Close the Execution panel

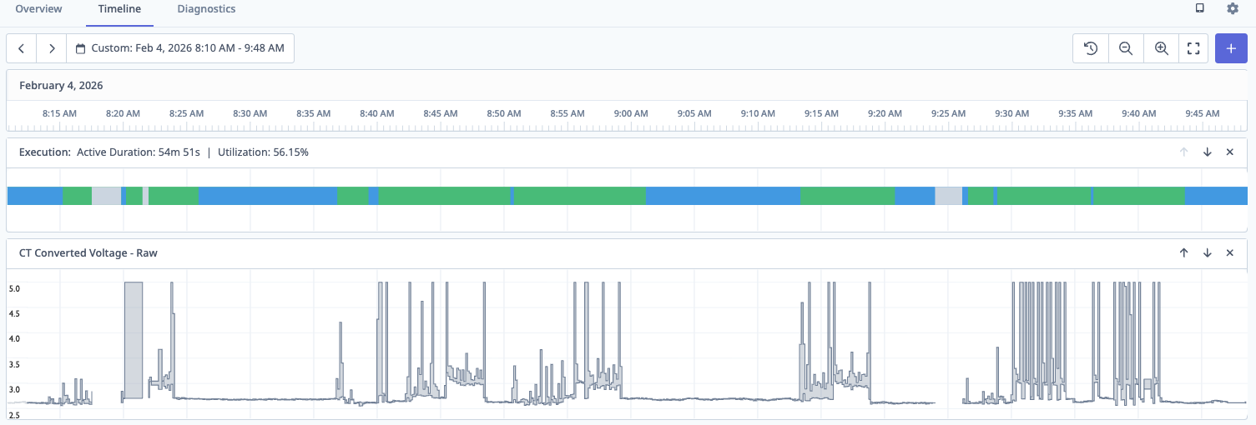tap(1229, 152)
